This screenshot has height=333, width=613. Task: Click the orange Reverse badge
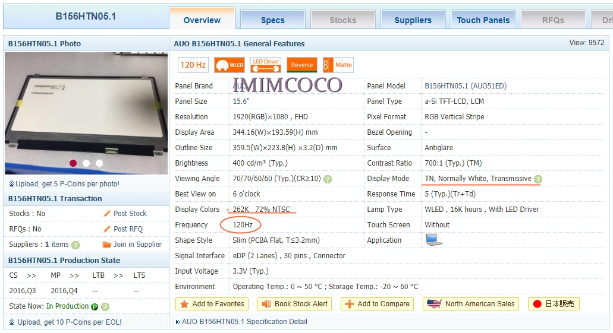[301, 65]
